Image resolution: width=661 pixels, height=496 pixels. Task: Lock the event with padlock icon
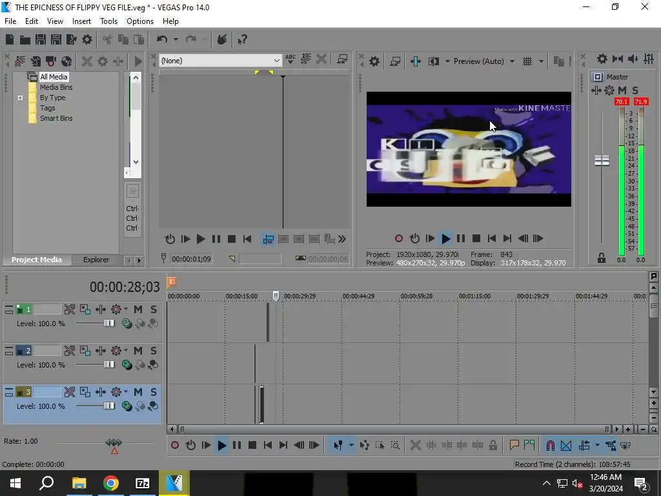pos(493,446)
